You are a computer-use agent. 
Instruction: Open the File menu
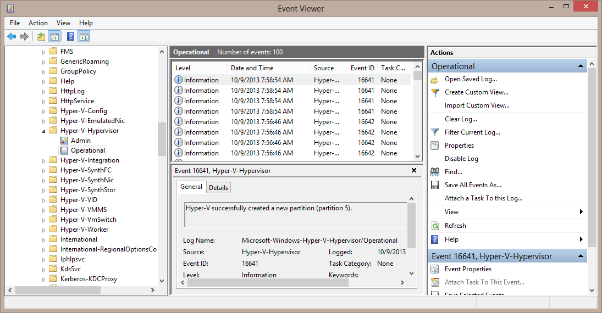click(15, 23)
